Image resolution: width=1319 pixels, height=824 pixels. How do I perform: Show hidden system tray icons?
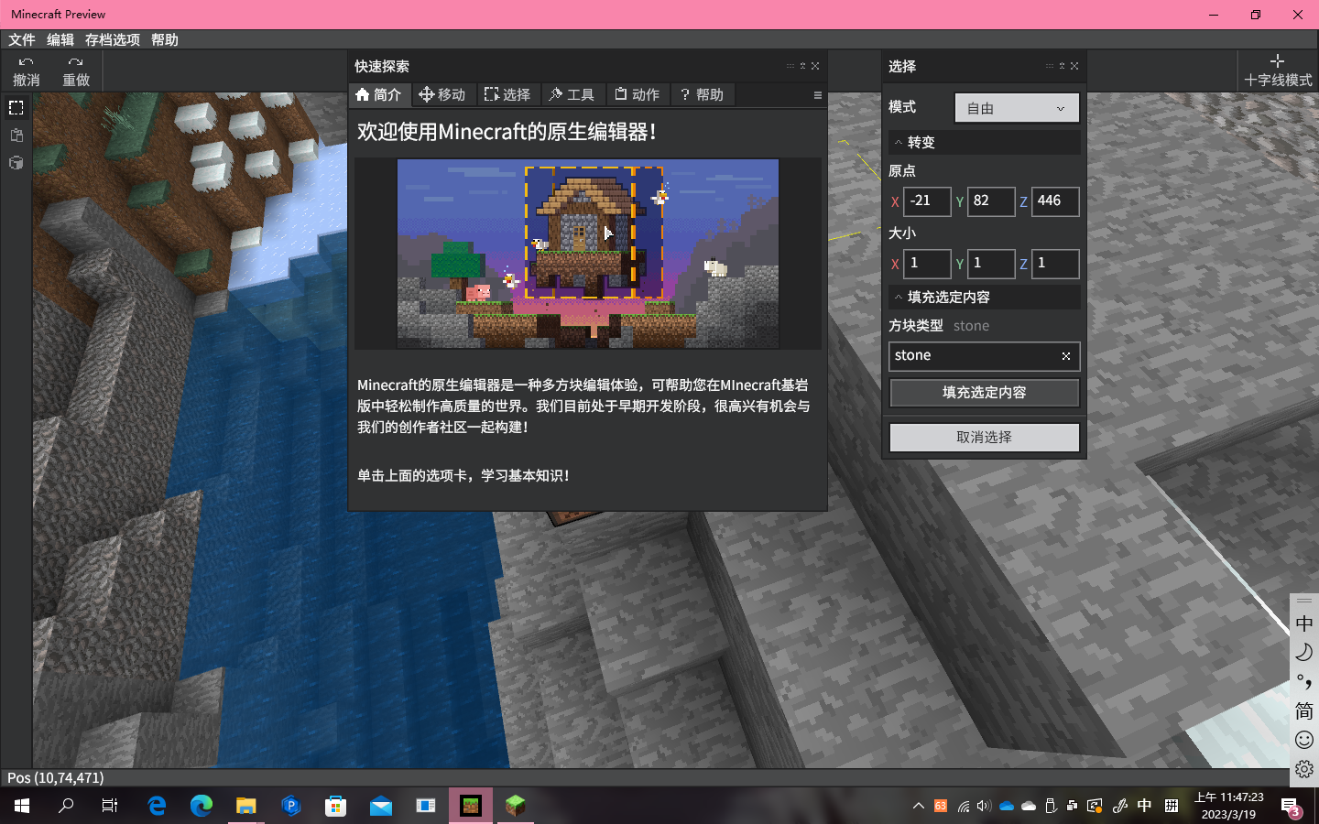[x=919, y=806]
